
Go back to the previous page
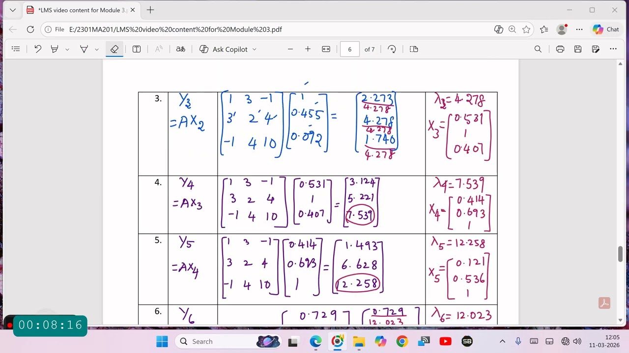[13, 29]
